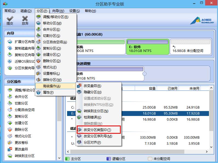The image size is (218, 163).
Task: Open the 磁盘(D) menu
Action: coord(26,11)
